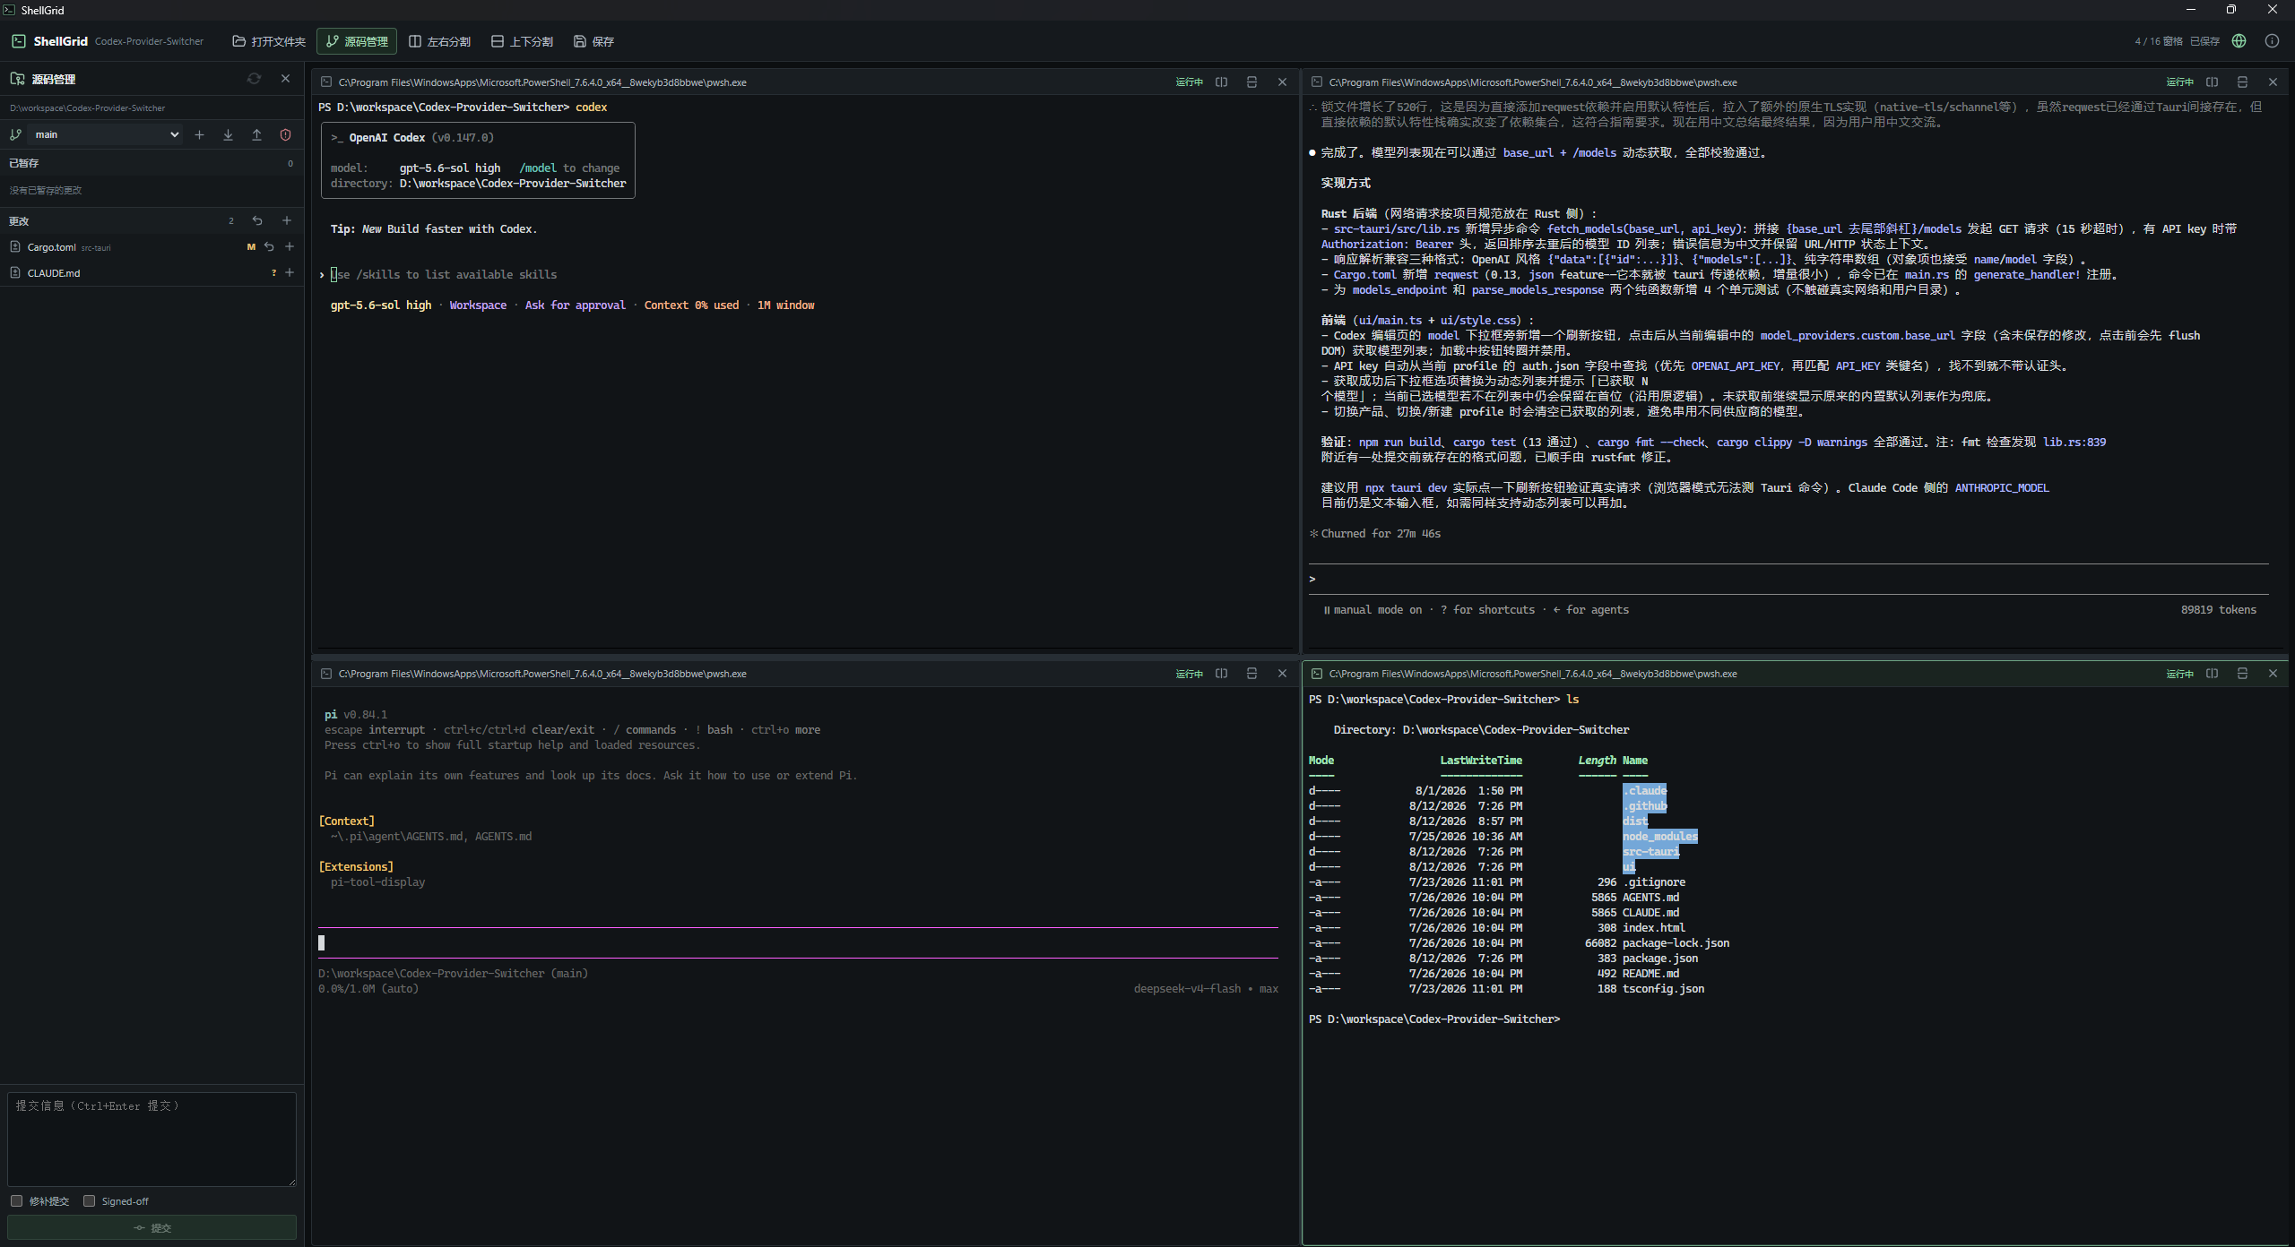Split pi terminal pane left-right

click(1221, 673)
